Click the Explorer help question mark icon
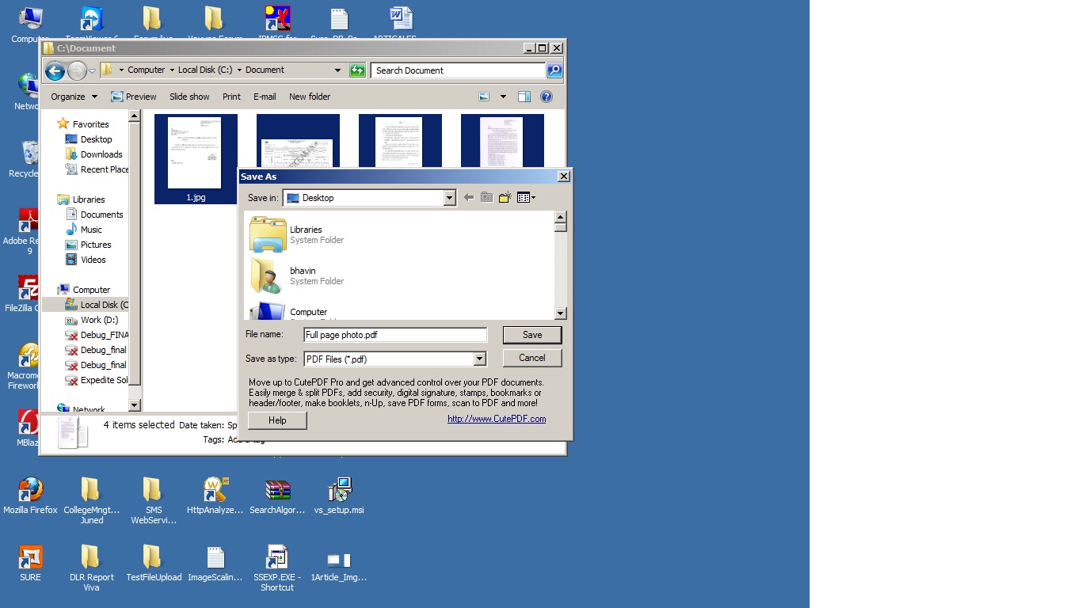 [x=547, y=97]
